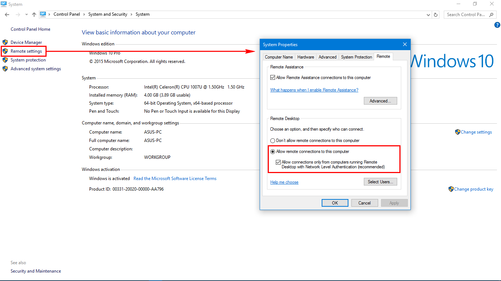Go up one level with Up arrow
The width and height of the screenshot is (501, 281).
(x=34, y=15)
